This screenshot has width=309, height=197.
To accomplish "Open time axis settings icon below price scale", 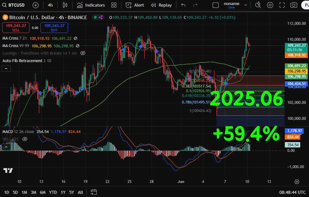I will coord(297,182).
